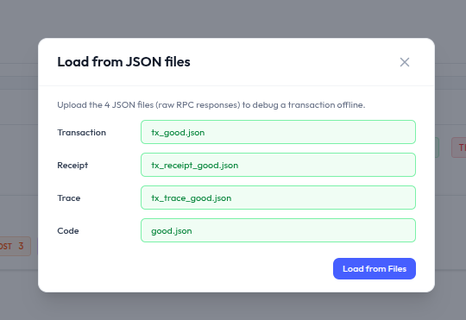Select the Transaction file field tx_good.json
This screenshot has width=466, height=320.
[278, 132]
